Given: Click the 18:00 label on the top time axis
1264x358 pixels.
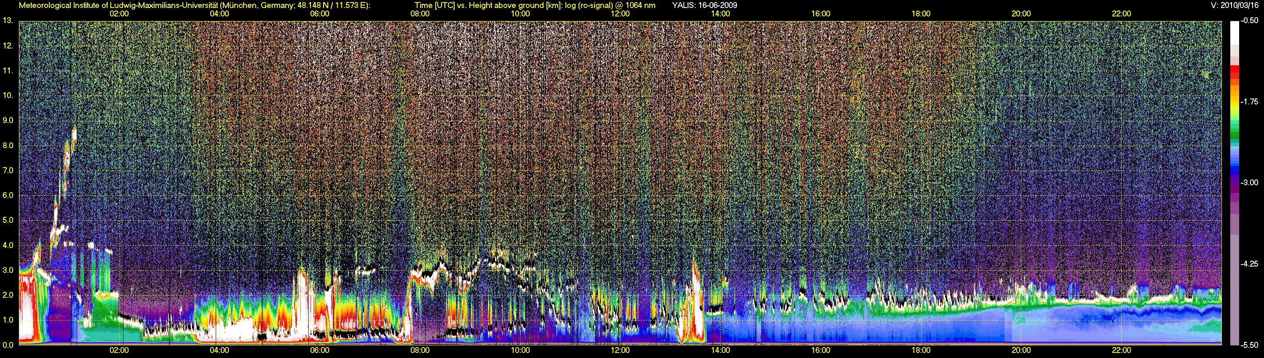Looking at the screenshot, I should (x=921, y=14).
